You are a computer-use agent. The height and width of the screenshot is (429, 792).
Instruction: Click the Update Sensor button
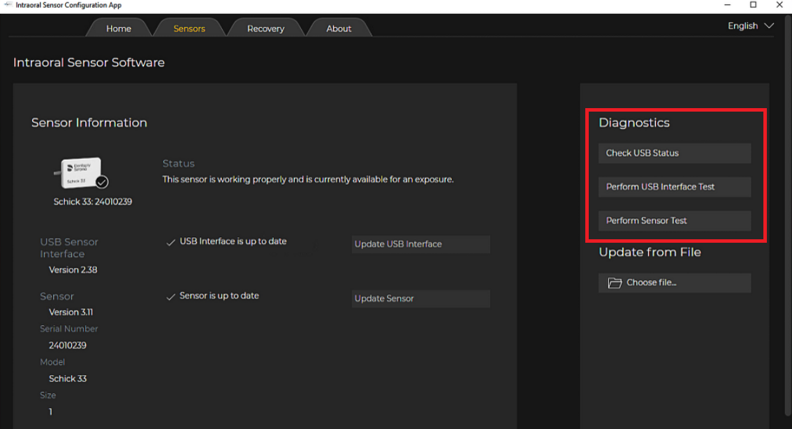(420, 299)
